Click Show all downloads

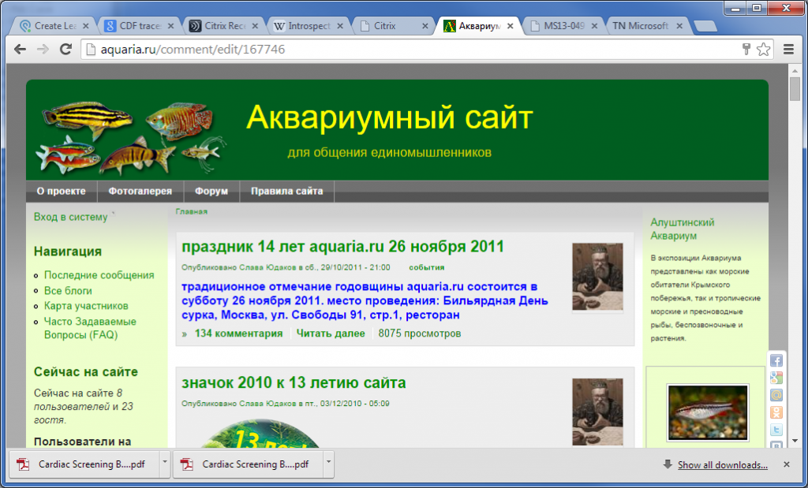(x=723, y=465)
